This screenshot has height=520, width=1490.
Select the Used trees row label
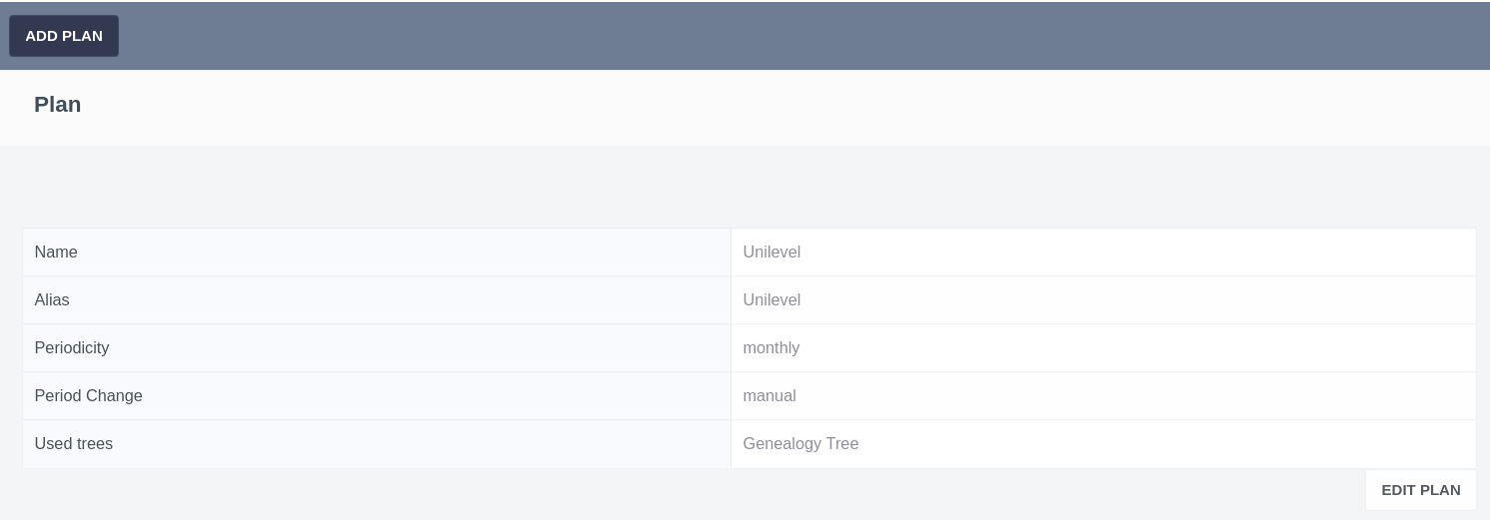(74, 444)
